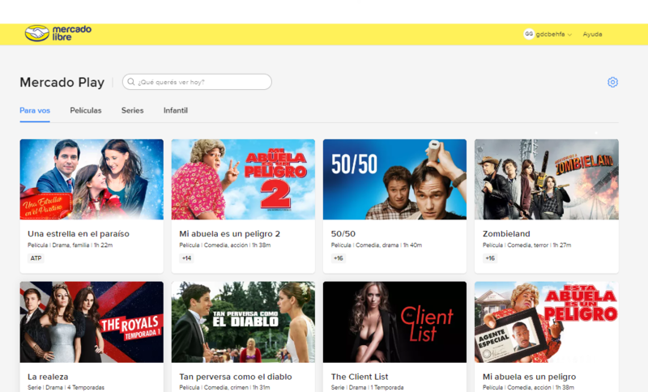
Task: Switch to the Series tab
Action: pos(132,111)
